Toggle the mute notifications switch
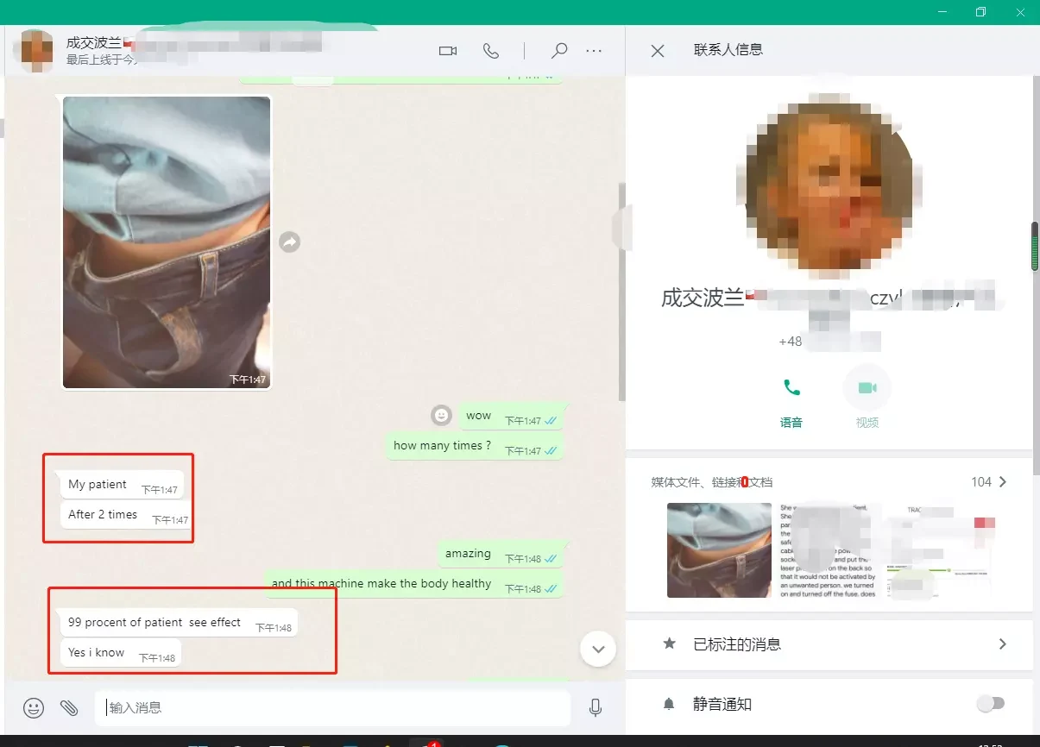Viewport: 1040px width, 747px height. pyautogui.click(x=990, y=704)
